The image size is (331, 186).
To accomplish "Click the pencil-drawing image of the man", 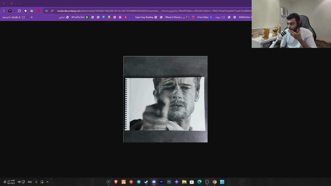I will point(165,99).
